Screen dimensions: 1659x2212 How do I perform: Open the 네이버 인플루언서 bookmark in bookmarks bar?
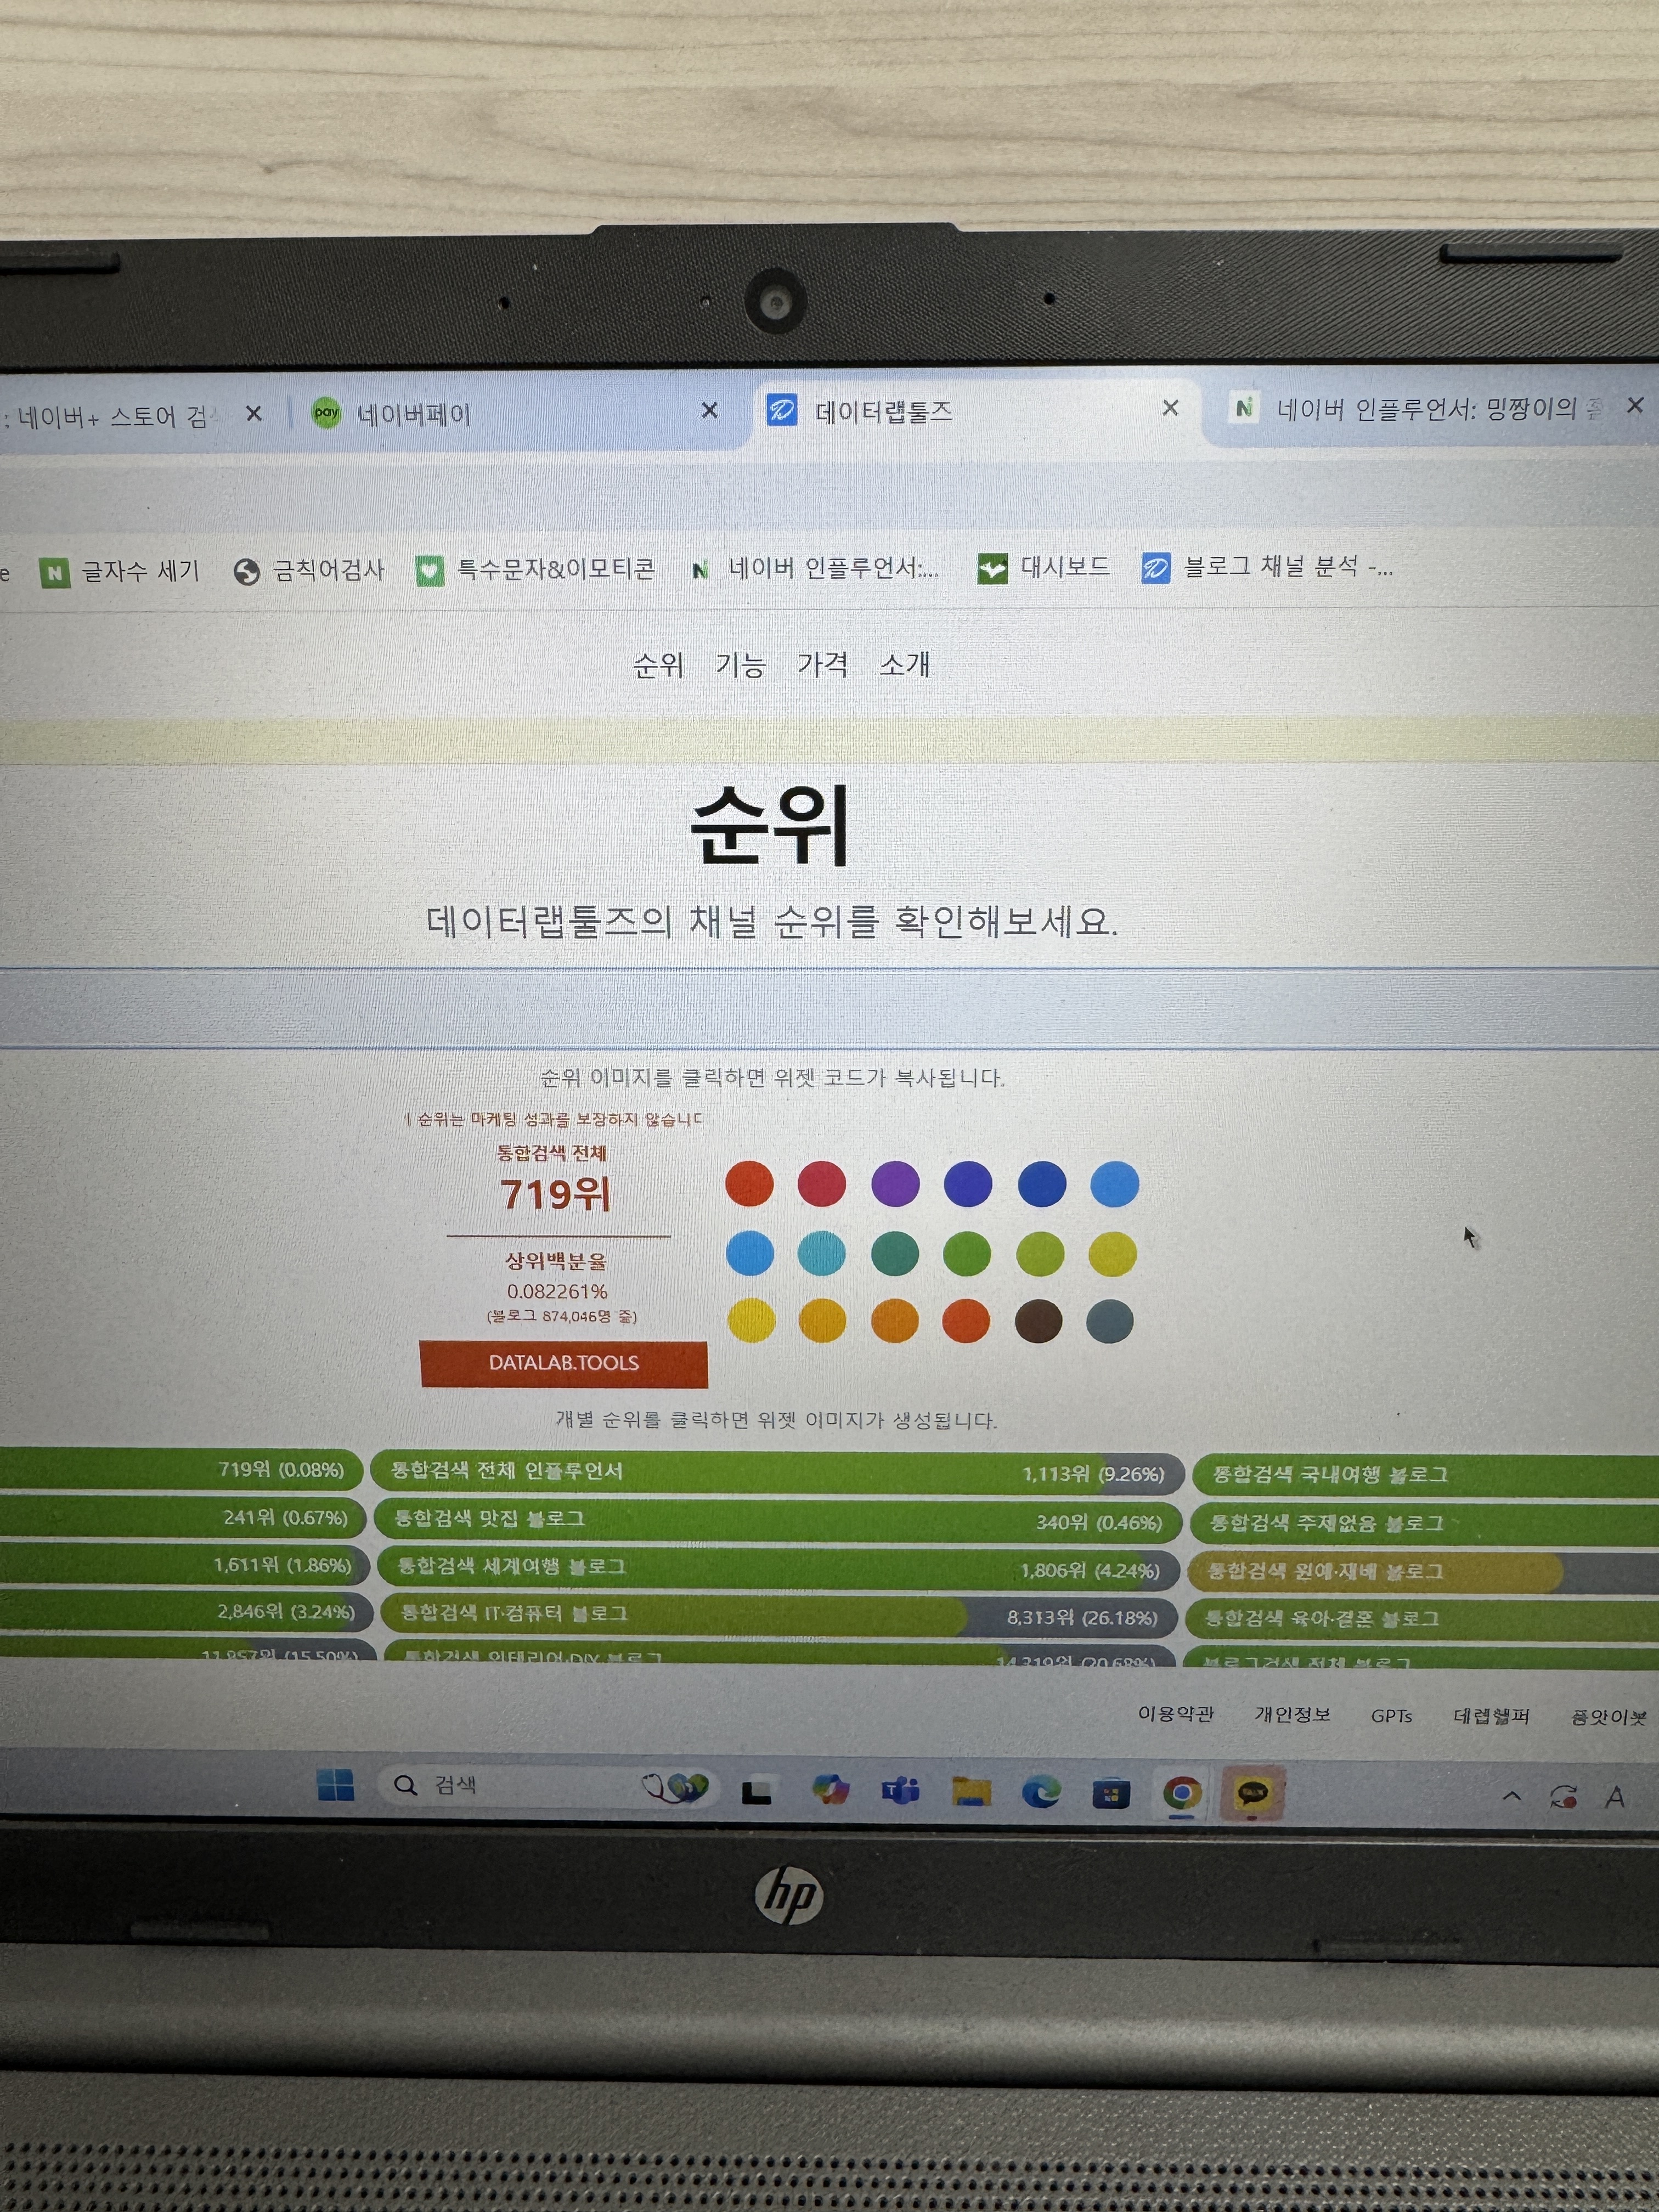click(816, 569)
